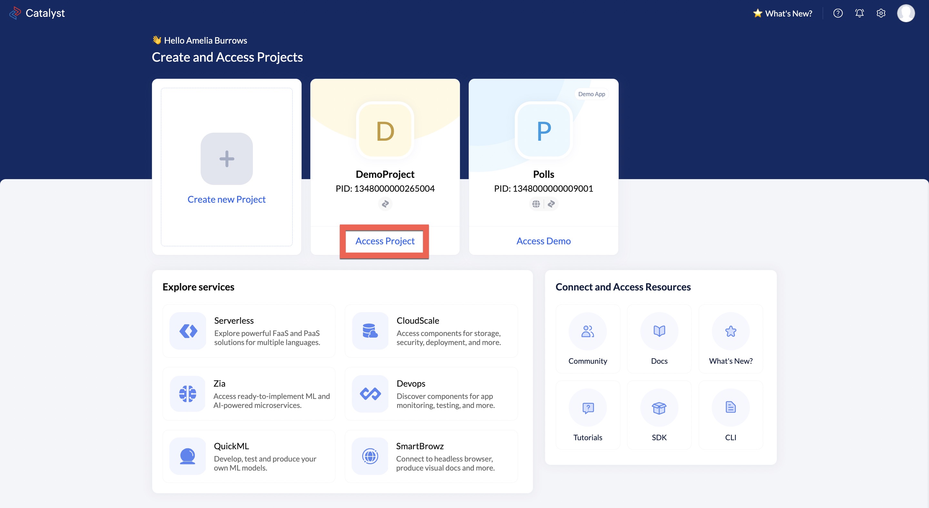929x508 pixels.
Task: Open the Tutorials icon
Action: pos(587,408)
